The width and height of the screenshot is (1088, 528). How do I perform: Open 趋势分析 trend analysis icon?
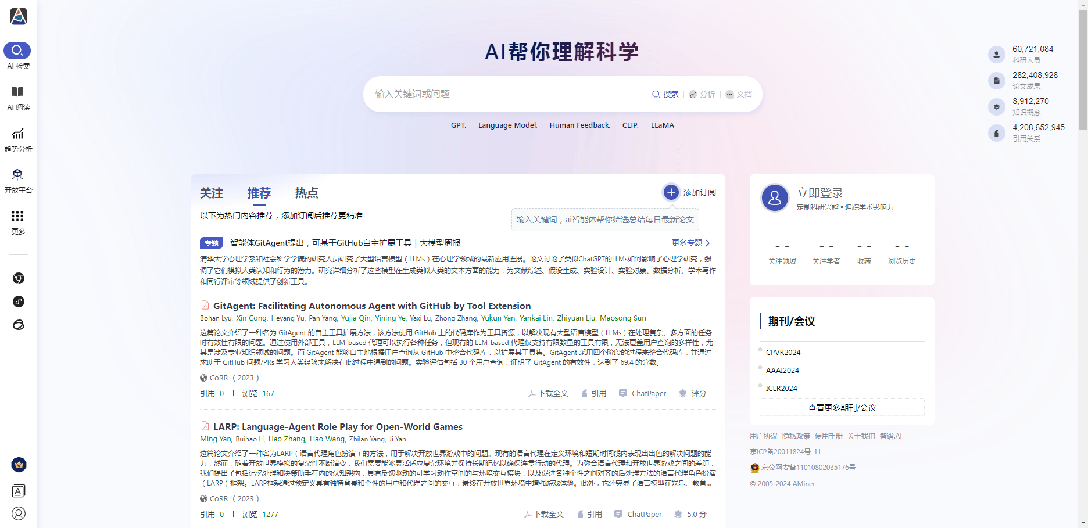tap(17, 134)
